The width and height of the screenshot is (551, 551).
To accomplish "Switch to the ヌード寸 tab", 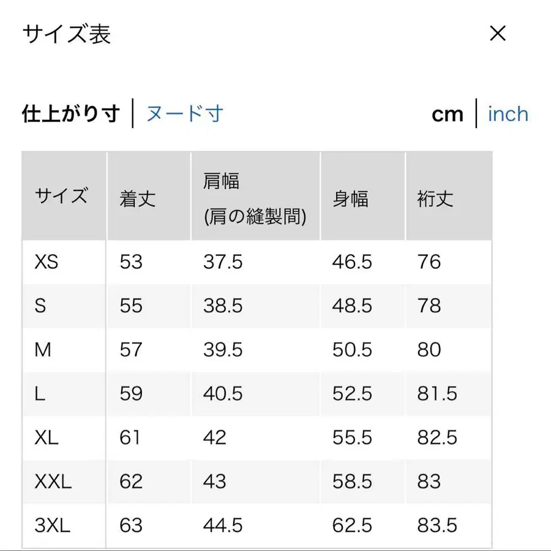I will coord(184,114).
